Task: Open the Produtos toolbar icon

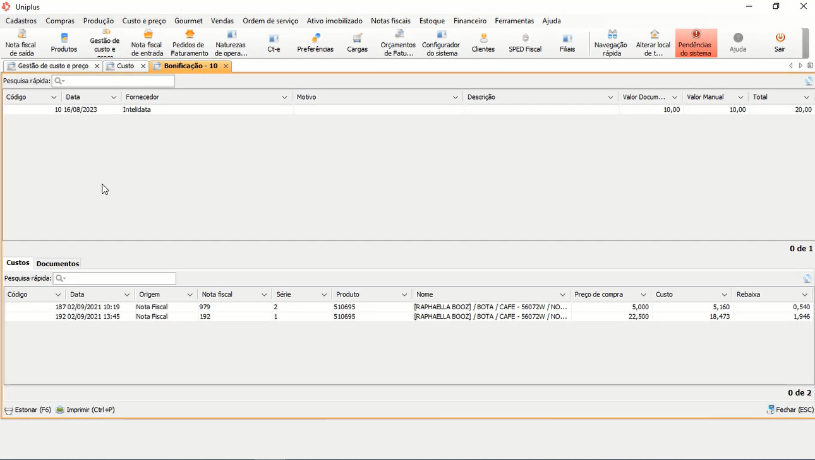Action: 64,43
